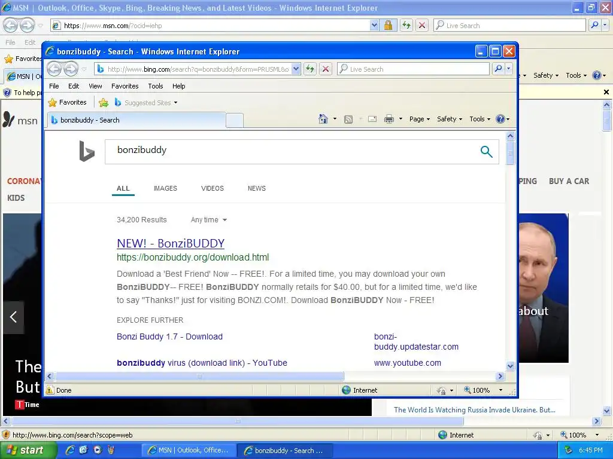Image resolution: width=613 pixels, height=459 pixels.
Task: Open the bonzi-buddy.updatestar.com link
Action: (416, 341)
